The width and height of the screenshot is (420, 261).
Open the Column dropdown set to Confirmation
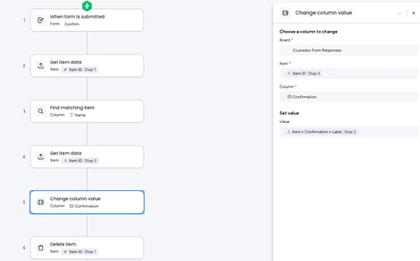coord(349,97)
